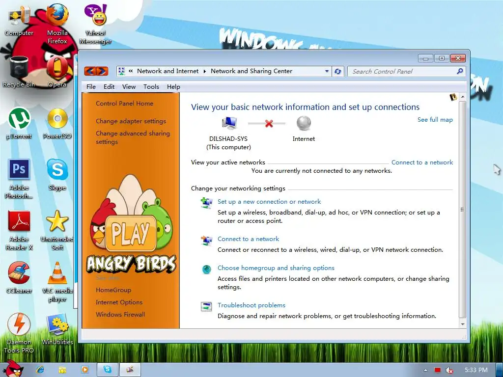The width and height of the screenshot is (503, 377).
Task: Launch Opera browser from desktop
Action: (57, 72)
